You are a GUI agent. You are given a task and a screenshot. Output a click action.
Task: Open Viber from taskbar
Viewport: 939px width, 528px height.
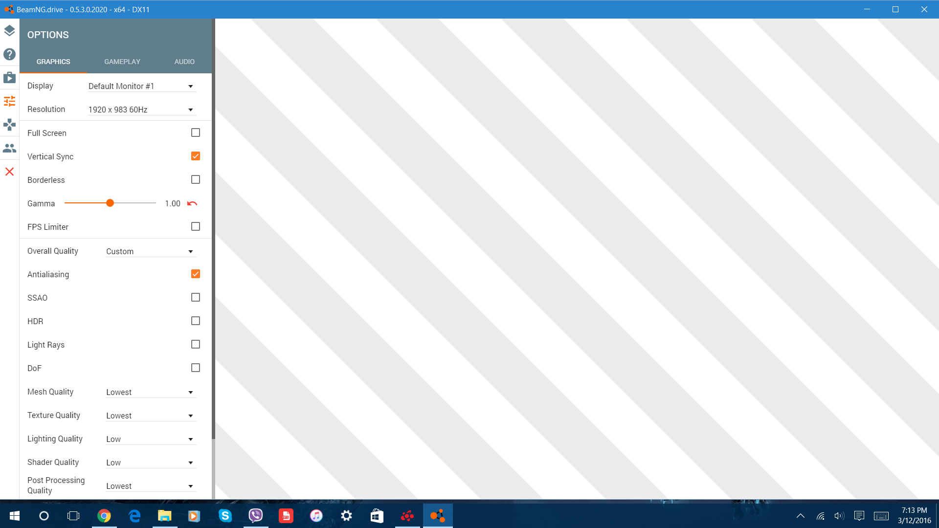point(255,516)
